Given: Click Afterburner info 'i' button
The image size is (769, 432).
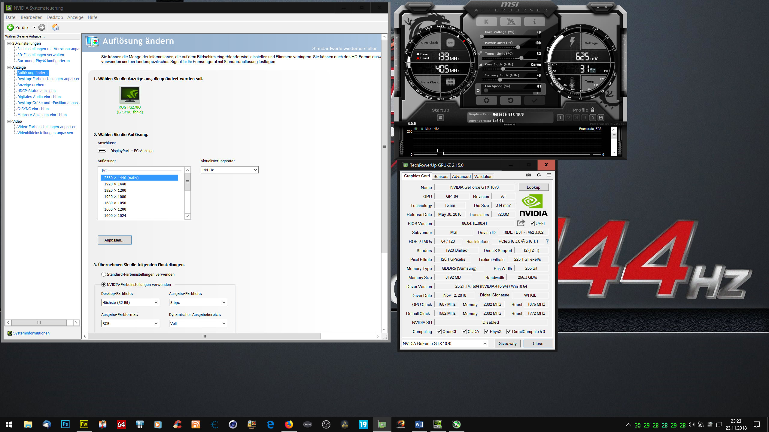Looking at the screenshot, I should [534, 22].
